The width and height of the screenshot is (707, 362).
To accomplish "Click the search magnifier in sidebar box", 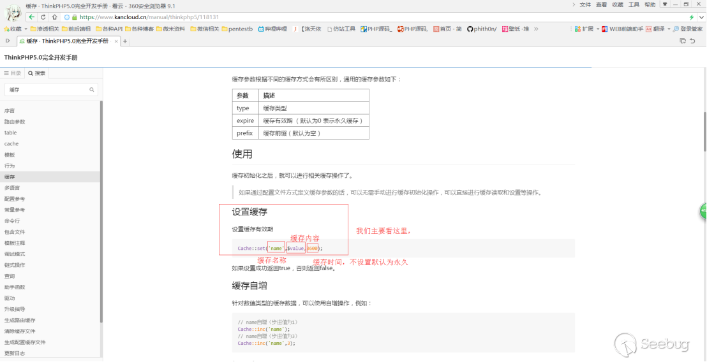I will [x=91, y=90].
